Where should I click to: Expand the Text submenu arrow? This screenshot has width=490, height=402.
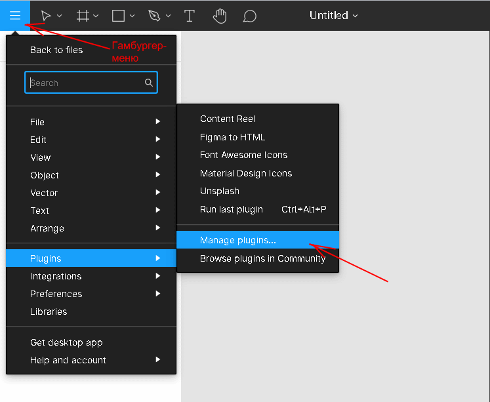pos(158,210)
